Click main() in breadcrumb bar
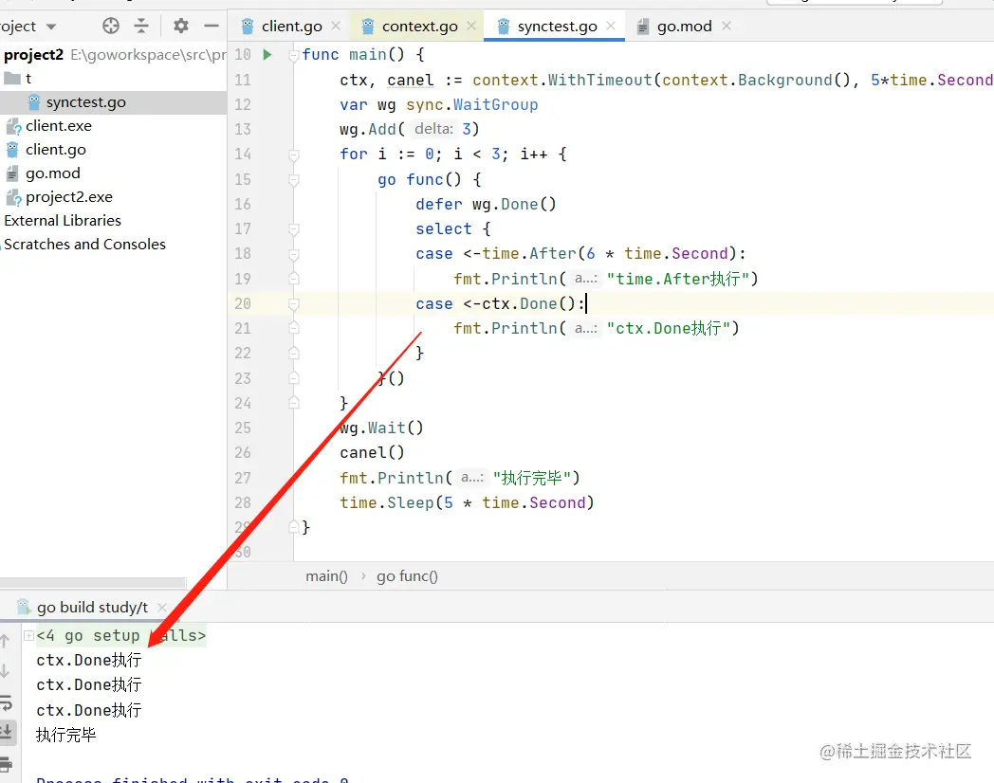The height and width of the screenshot is (783, 994). (x=326, y=576)
